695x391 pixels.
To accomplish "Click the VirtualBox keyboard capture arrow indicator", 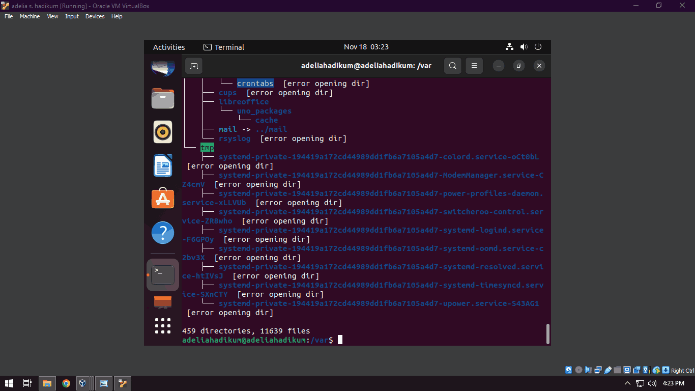I will click(665, 370).
